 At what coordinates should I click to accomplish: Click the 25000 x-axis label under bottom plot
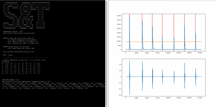136,98
